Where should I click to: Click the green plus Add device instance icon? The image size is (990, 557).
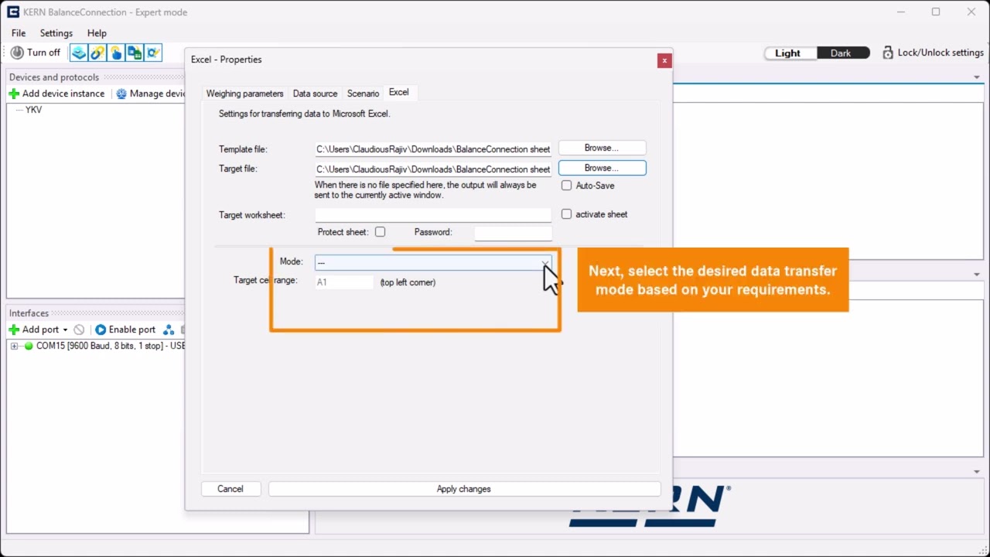point(14,94)
